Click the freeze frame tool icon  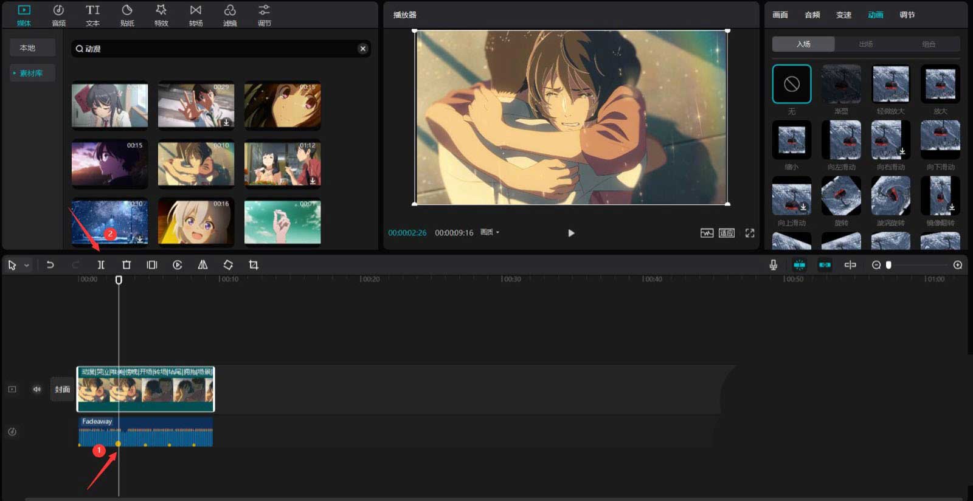click(x=152, y=265)
